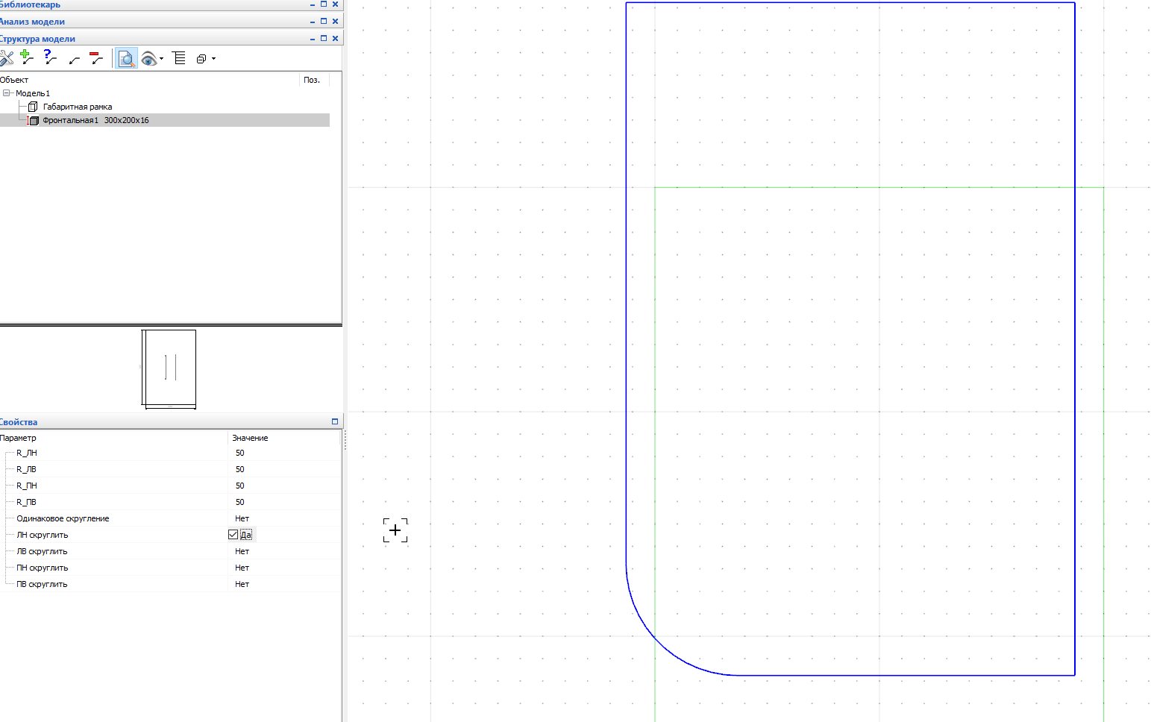The image size is (1151, 722).
Task: Click the ЛВ скруглить value Нет
Action: pos(242,551)
